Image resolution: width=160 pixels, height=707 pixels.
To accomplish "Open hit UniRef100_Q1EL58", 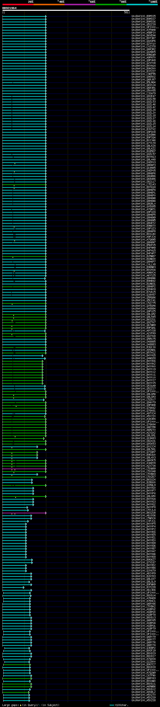I will 143,99.
